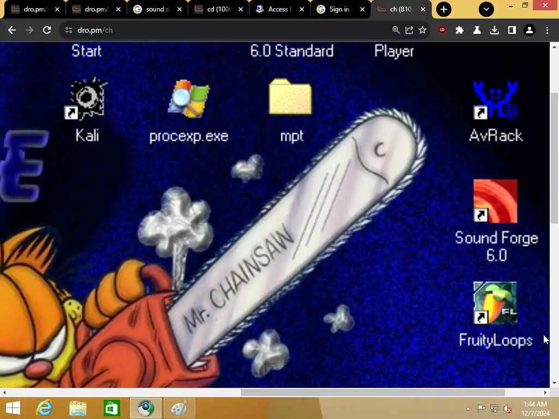Switch to the second dro.pm tab

[96, 9]
